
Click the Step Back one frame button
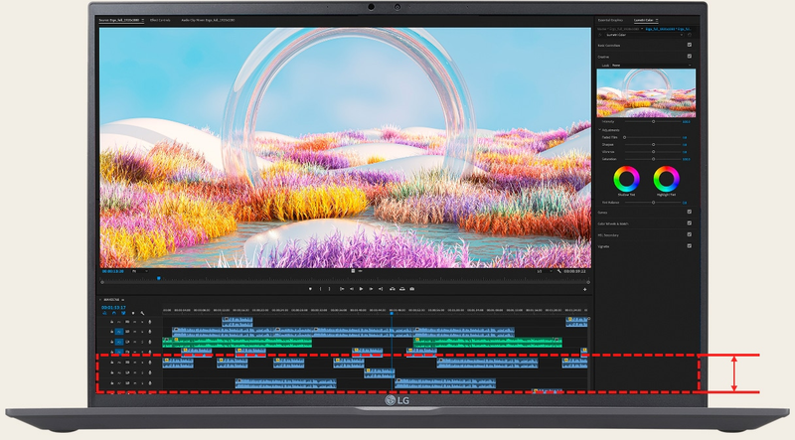click(351, 289)
